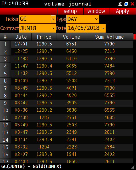Open the Date picker arrow
The image size is (136, 170).
tap(103, 28)
